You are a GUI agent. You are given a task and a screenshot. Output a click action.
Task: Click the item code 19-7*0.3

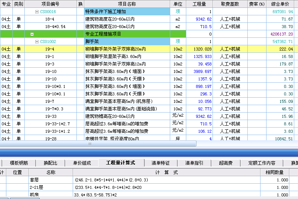tap(54, 109)
